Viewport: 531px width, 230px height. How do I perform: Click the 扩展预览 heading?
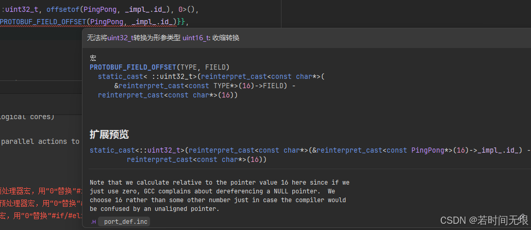(109, 135)
